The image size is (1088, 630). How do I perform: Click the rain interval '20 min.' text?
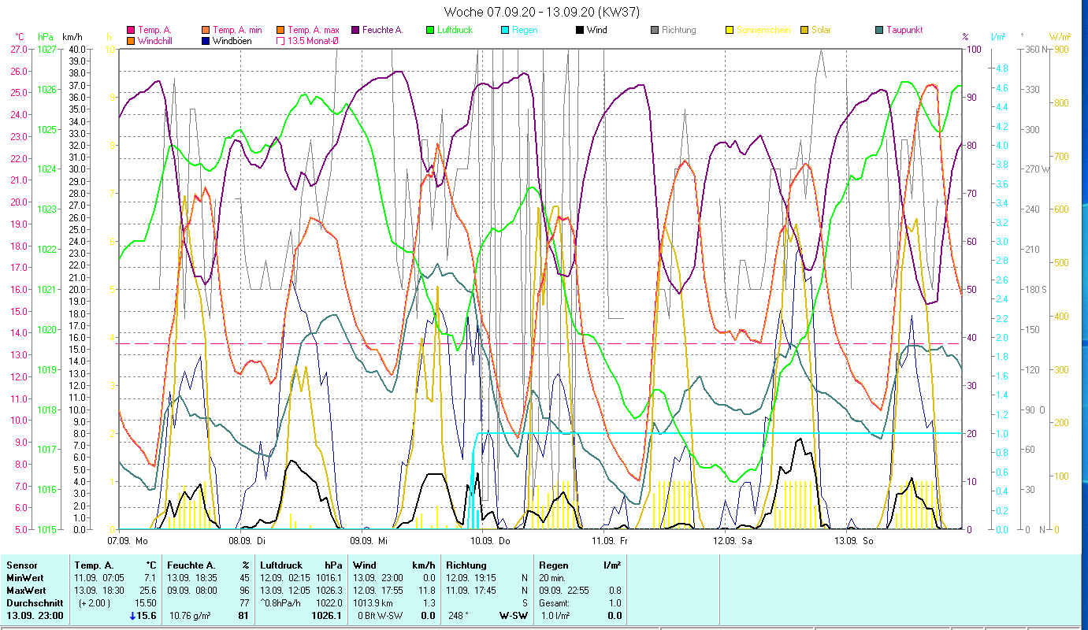[x=553, y=578]
